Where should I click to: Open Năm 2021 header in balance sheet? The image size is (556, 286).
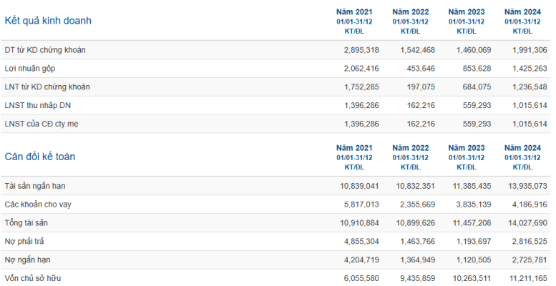[x=354, y=157]
